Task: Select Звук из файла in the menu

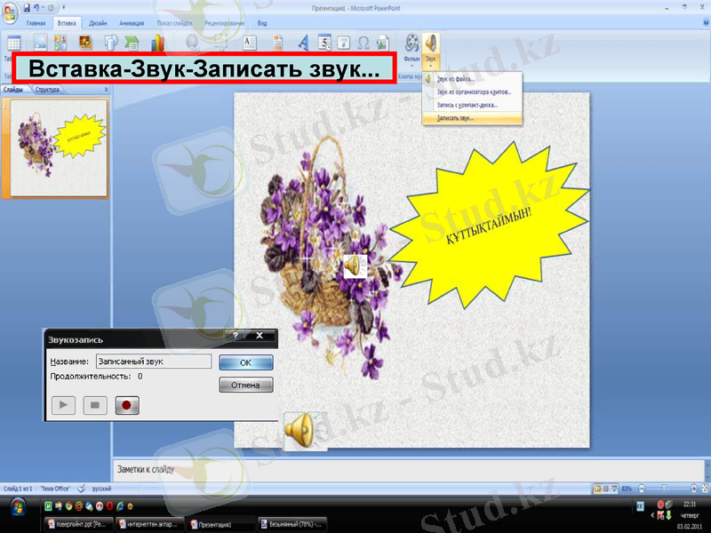Action: (x=458, y=77)
